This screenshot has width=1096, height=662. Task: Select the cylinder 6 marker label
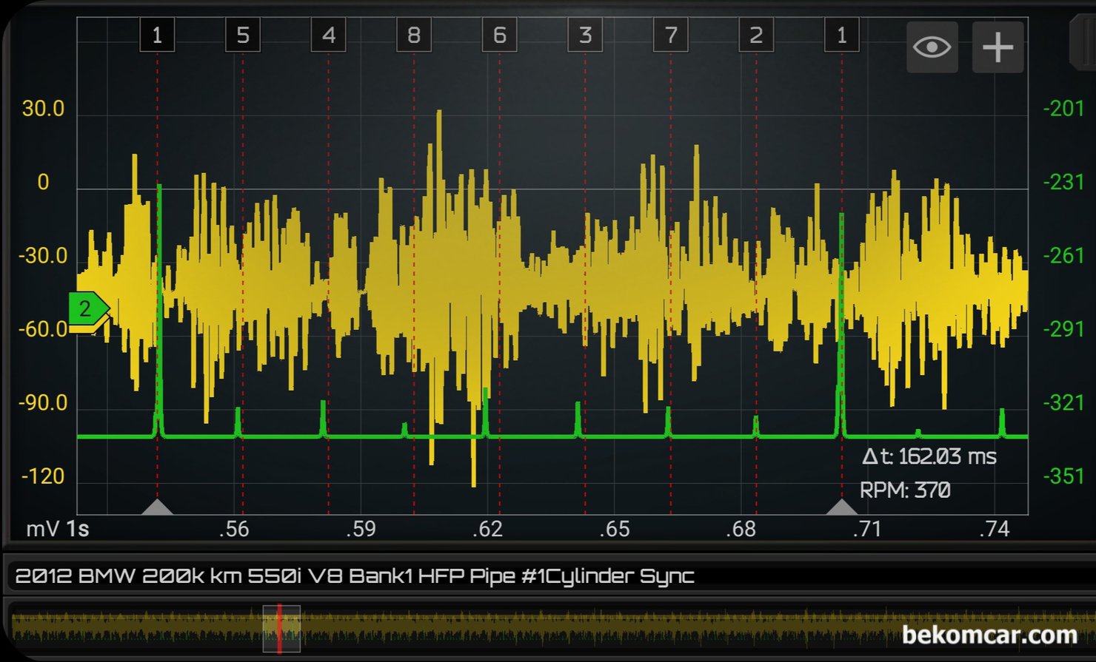[499, 36]
